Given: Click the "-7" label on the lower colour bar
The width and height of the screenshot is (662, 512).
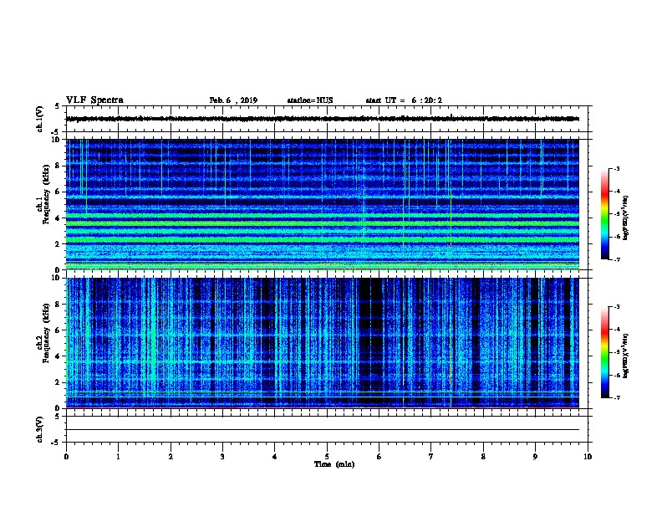Looking at the screenshot, I should (x=616, y=397).
